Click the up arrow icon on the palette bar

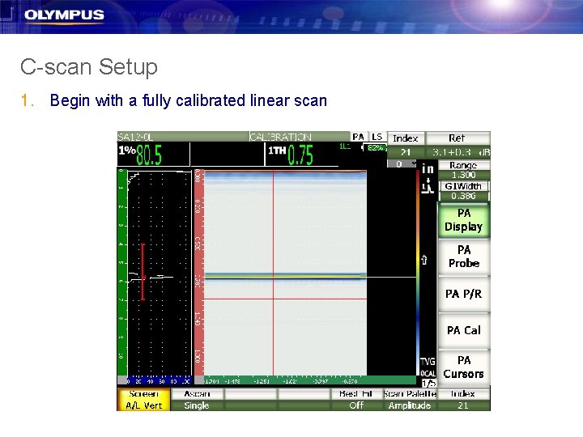(424, 260)
